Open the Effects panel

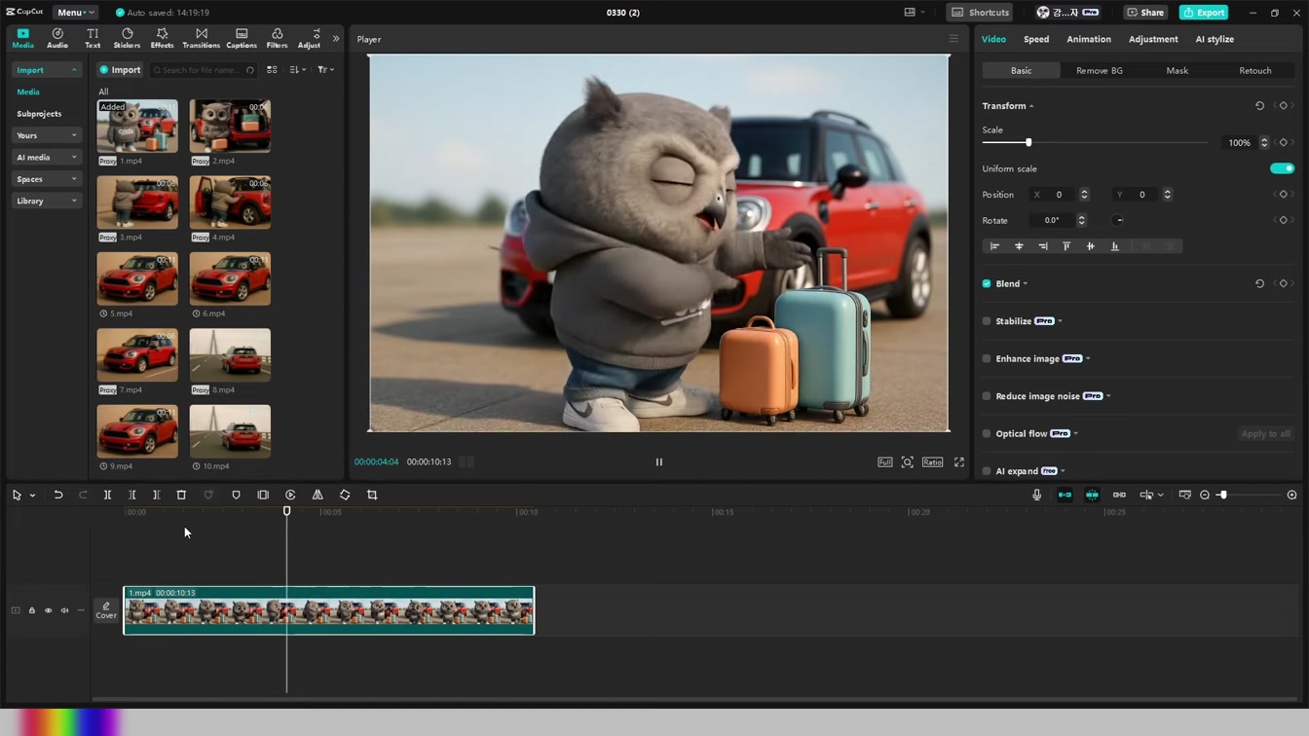pyautogui.click(x=162, y=38)
